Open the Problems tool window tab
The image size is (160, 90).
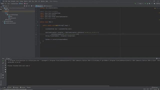16,87
